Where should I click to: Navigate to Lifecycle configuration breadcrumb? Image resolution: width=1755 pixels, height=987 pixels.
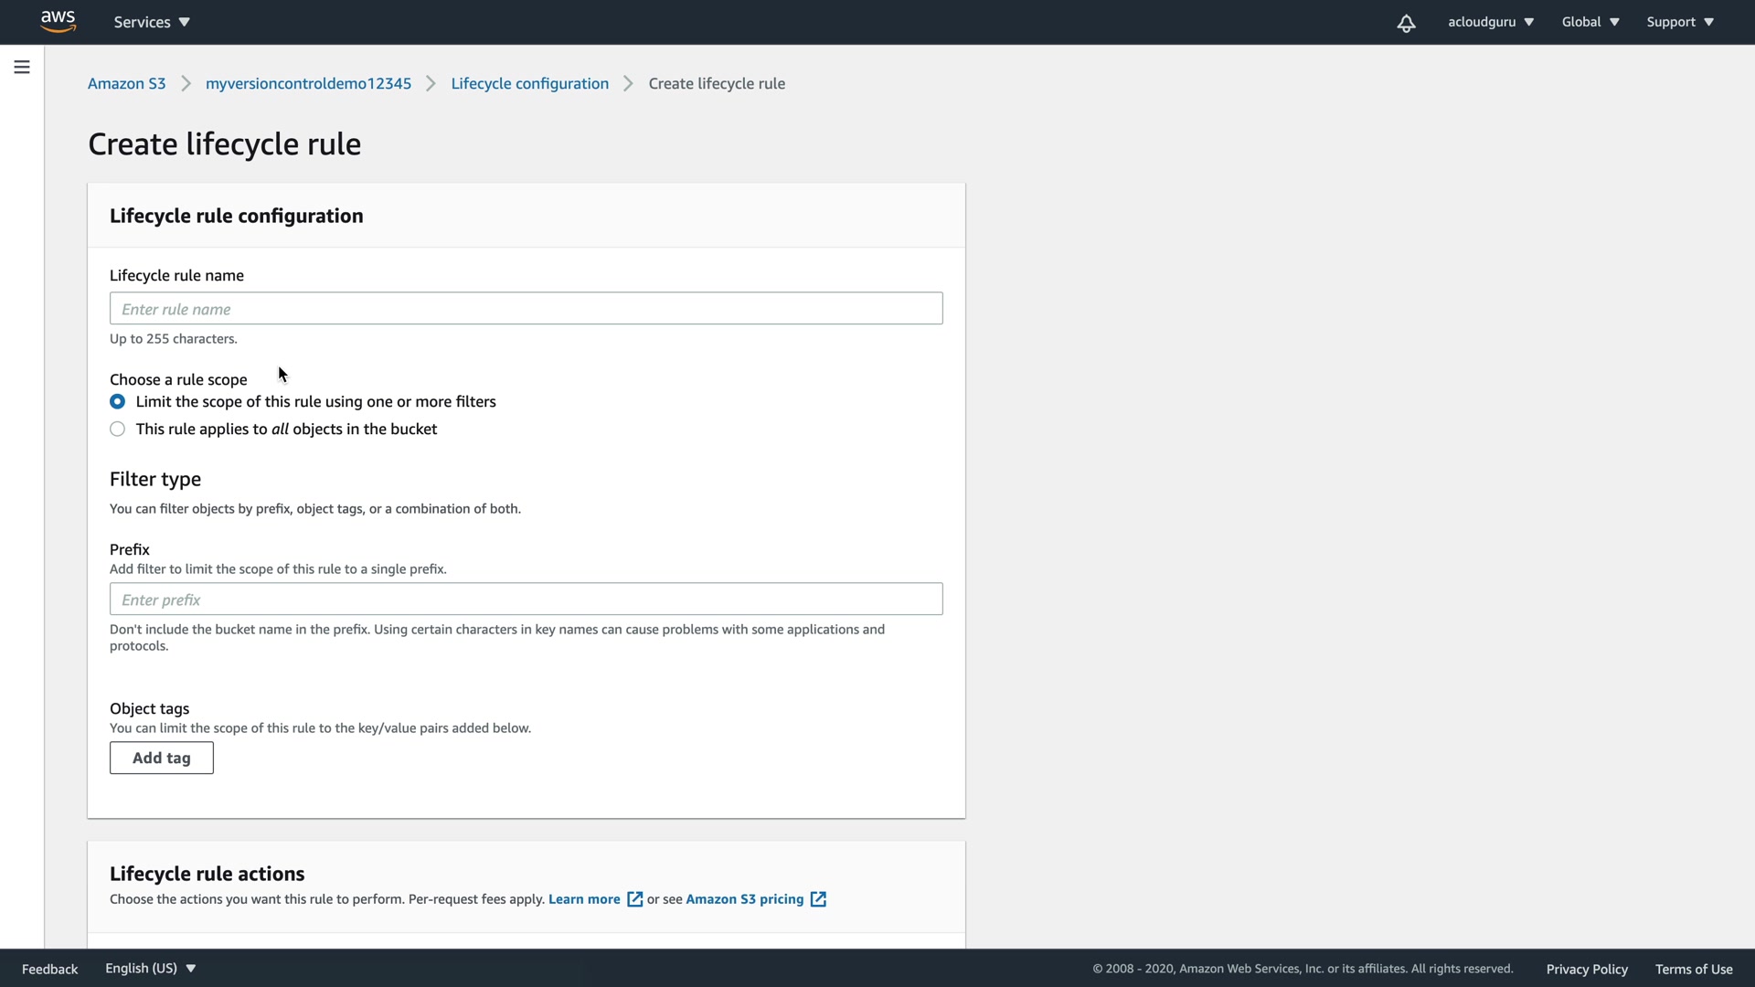point(529,84)
